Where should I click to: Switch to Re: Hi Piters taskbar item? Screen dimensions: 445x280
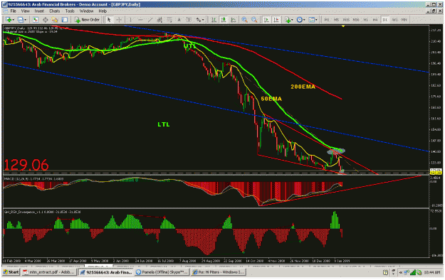(219, 272)
